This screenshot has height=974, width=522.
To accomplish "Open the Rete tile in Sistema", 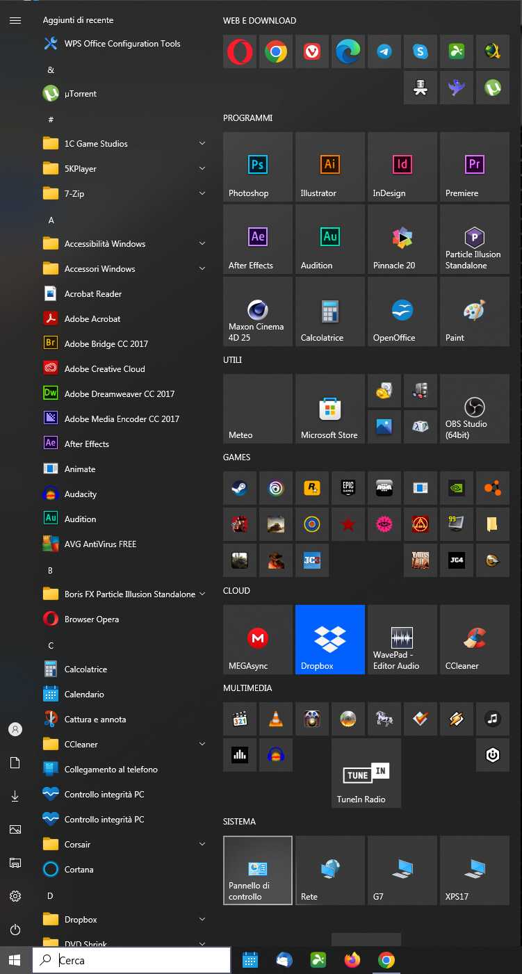I will (330, 870).
